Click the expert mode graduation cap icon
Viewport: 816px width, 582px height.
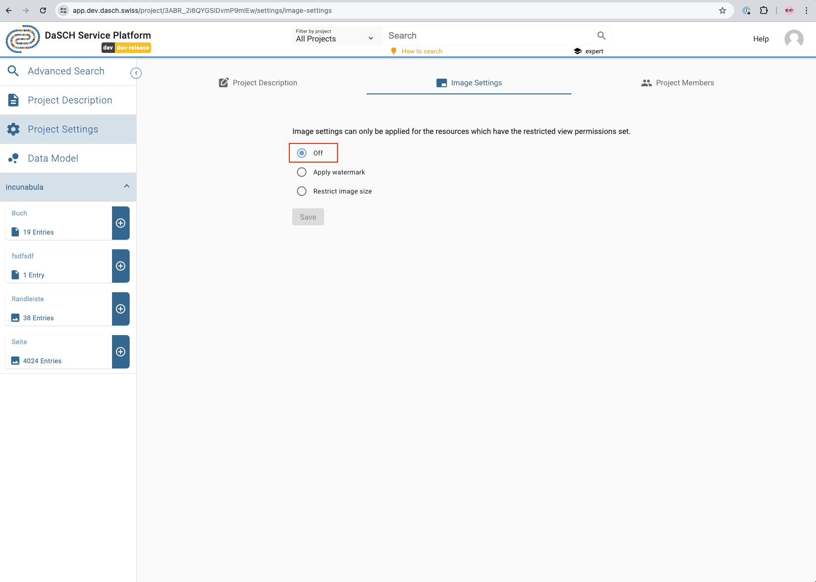(577, 51)
